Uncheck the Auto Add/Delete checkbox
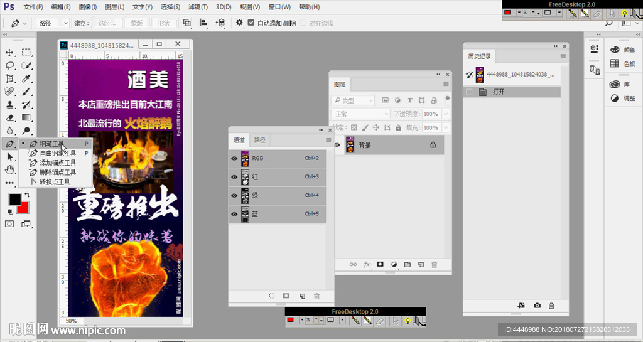 [x=251, y=23]
